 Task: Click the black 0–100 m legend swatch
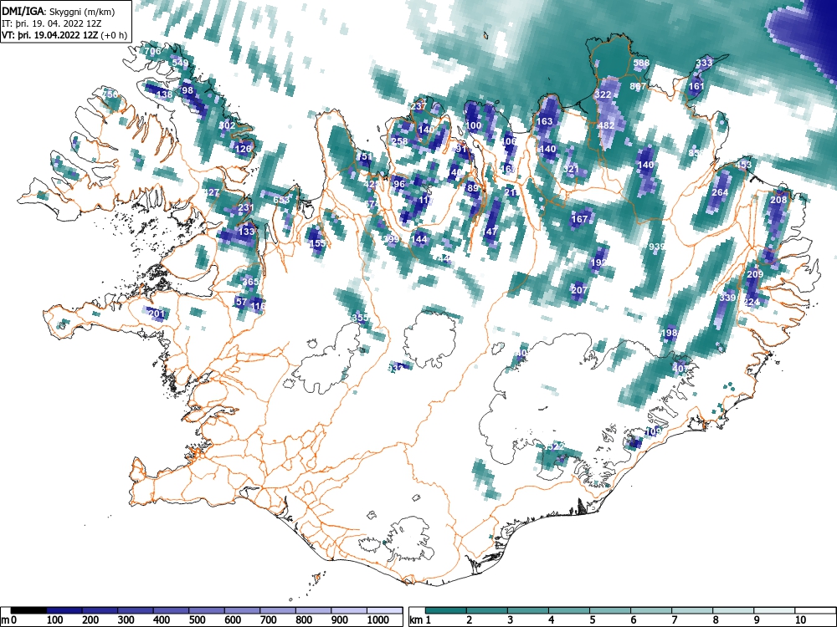click(28, 610)
